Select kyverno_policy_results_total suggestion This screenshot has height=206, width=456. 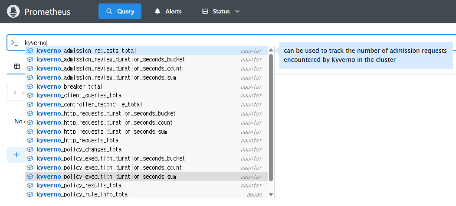coord(146,185)
